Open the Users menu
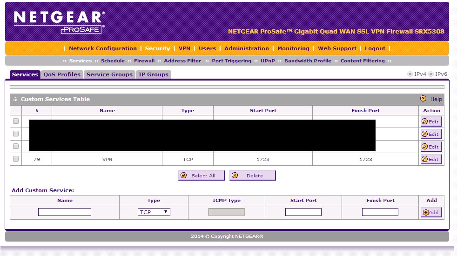This screenshot has width=457, height=256. (x=207, y=48)
